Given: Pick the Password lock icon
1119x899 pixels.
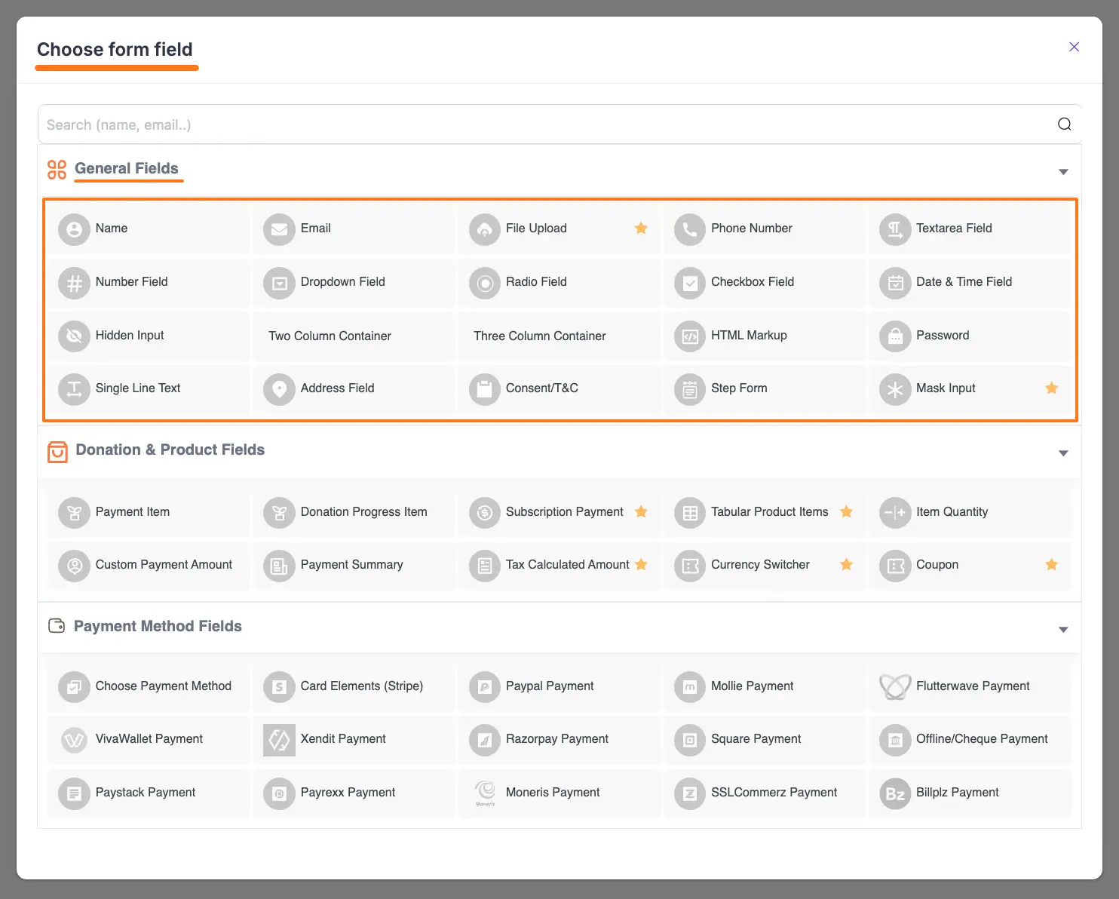Looking at the screenshot, I should click(895, 336).
